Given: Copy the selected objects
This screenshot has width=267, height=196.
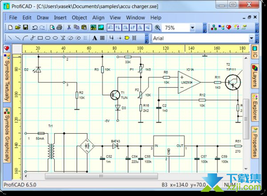Looking at the screenshot, I should tap(77, 28).
